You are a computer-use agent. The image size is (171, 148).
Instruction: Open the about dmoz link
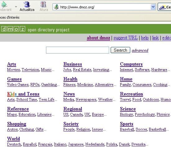(98, 38)
